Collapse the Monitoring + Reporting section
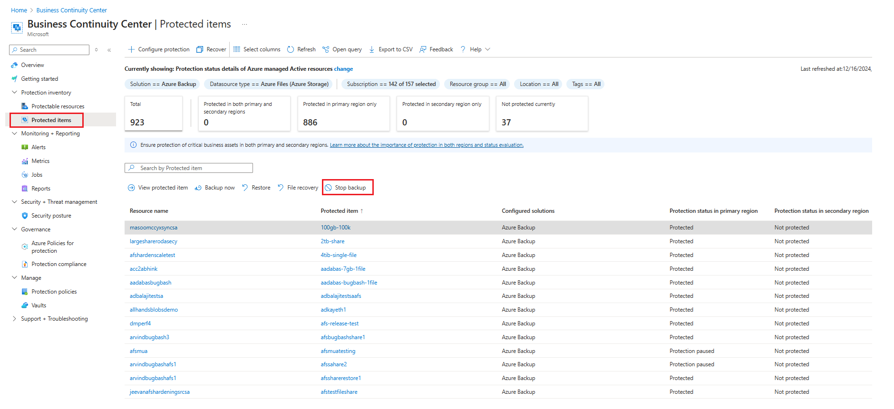 click(14, 133)
